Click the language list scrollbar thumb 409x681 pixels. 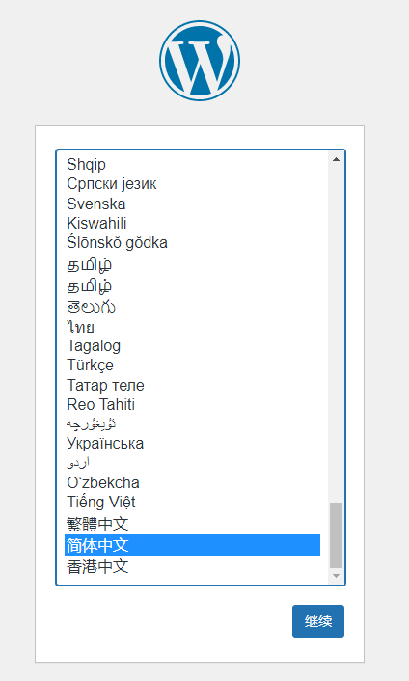336,535
